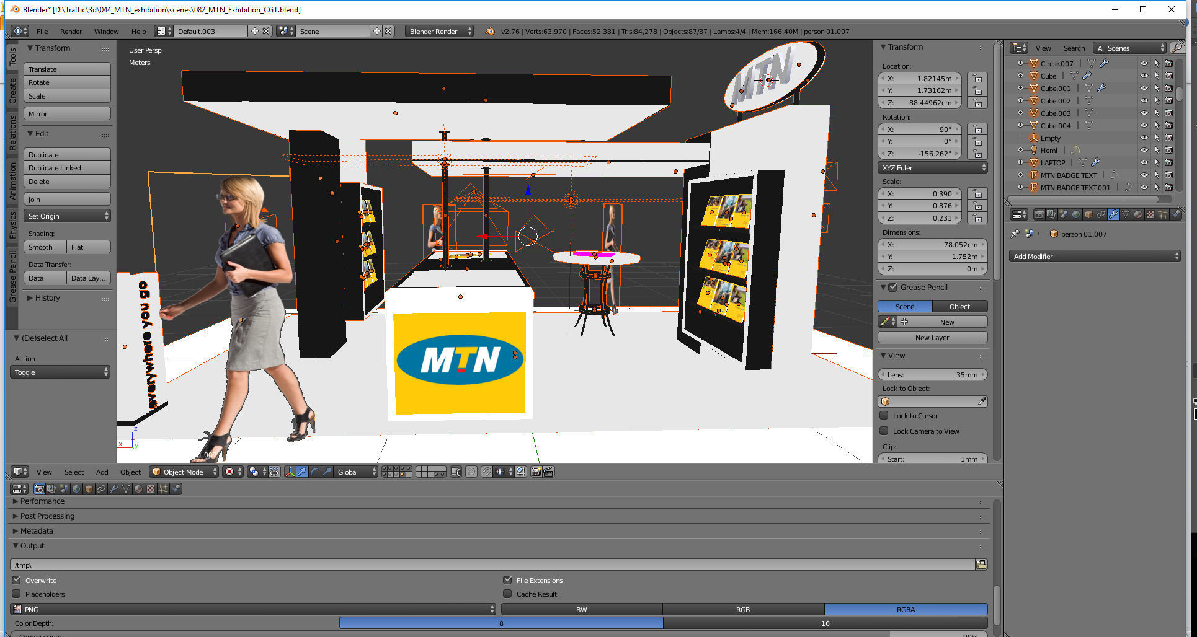1197x637 pixels.
Task: Enable the Cache Result checkbox
Action: [x=507, y=594]
